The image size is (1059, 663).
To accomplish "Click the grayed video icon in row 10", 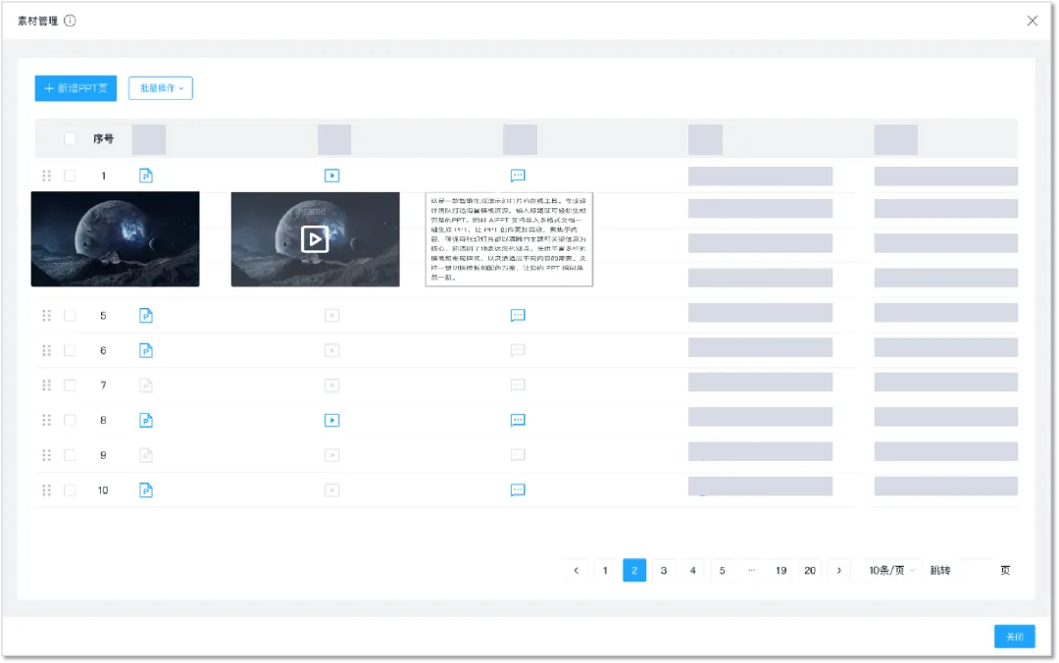I will pos(331,490).
